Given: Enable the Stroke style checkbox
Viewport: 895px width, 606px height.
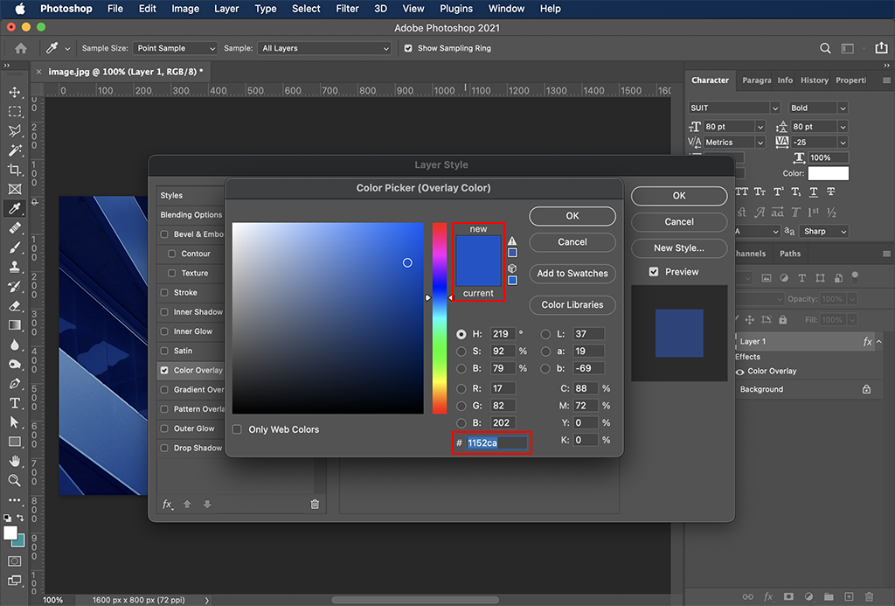Looking at the screenshot, I should [164, 292].
